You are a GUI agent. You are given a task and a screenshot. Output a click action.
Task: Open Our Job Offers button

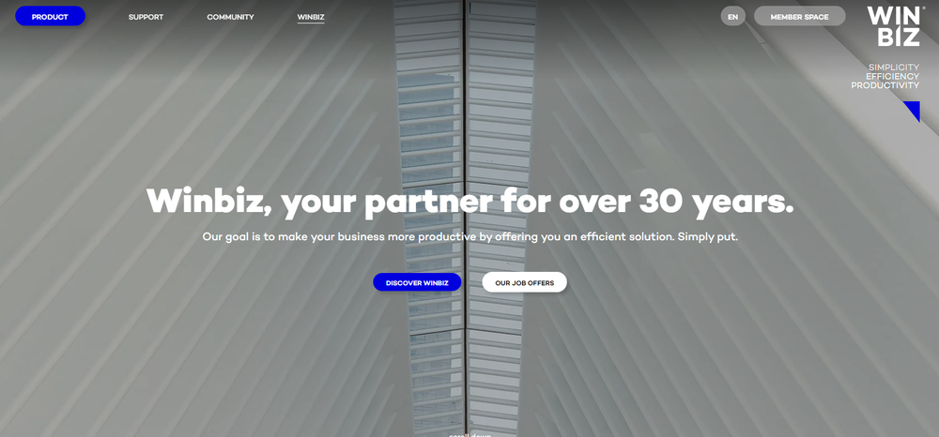coord(525,282)
